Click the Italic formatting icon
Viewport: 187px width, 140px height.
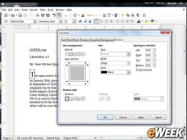85,21
